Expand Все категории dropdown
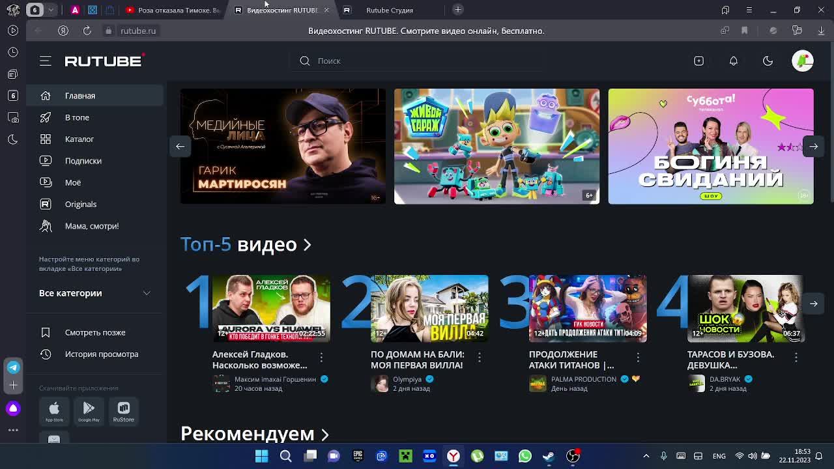Screen dimensions: 834x469 pos(94,293)
